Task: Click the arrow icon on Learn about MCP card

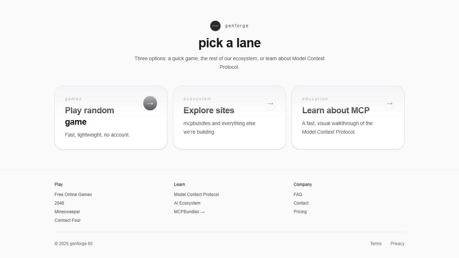Action: (389, 103)
